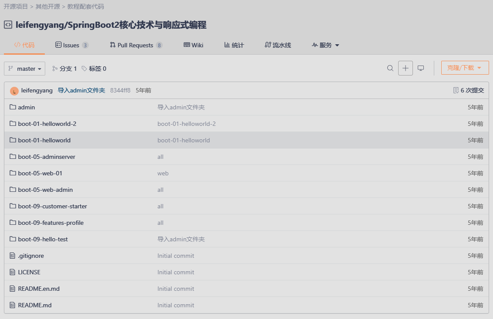
Task: Click the folder icon for admin
Action: tap(13, 107)
